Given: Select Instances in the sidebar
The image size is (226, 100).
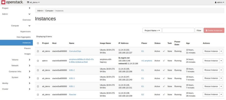Looking at the screenshot, I should [16, 43].
